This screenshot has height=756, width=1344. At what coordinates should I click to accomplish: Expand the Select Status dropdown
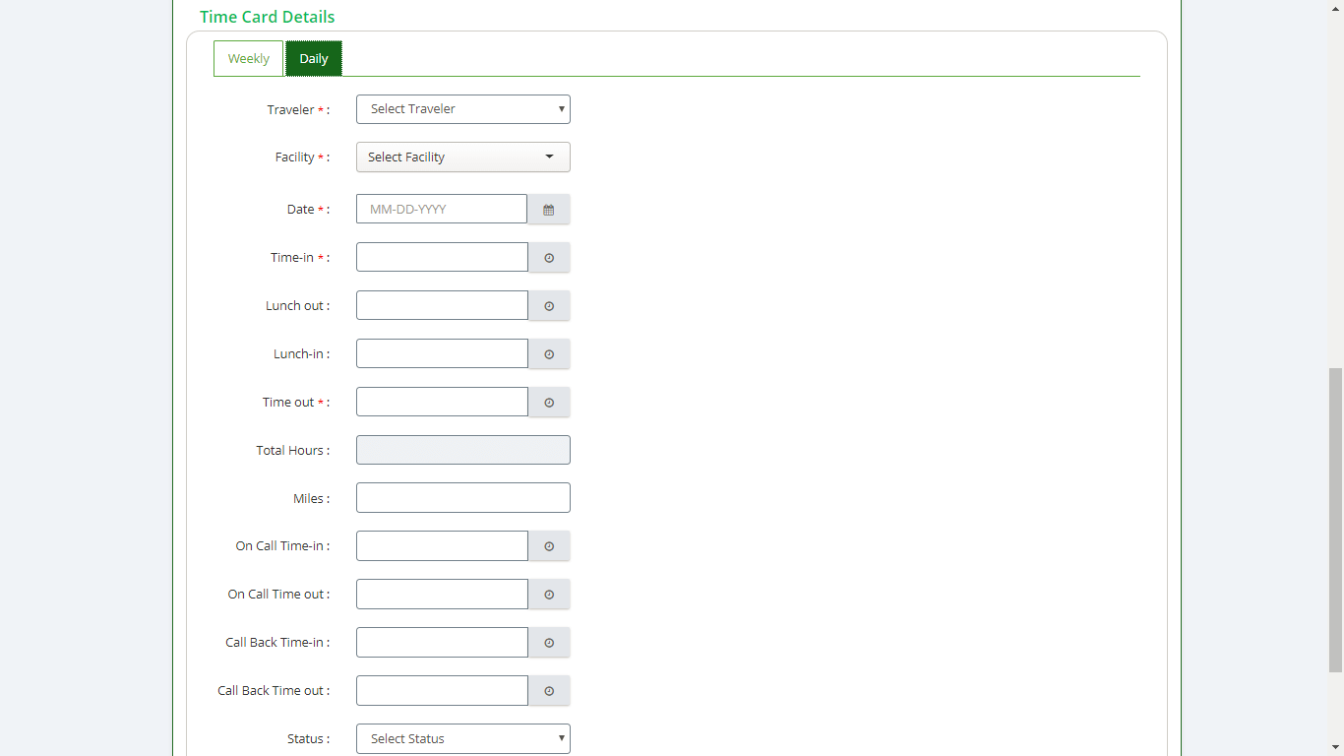click(x=462, y=739)
